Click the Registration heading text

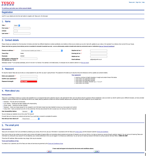[7, 12]
